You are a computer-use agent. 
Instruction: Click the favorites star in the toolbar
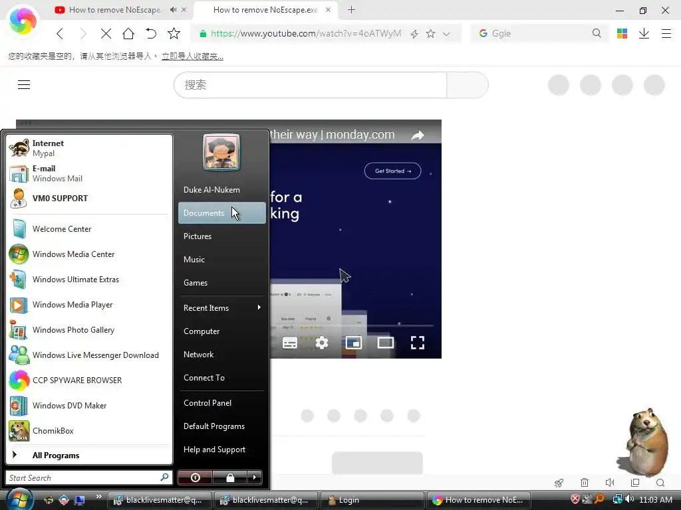[174, 33]
